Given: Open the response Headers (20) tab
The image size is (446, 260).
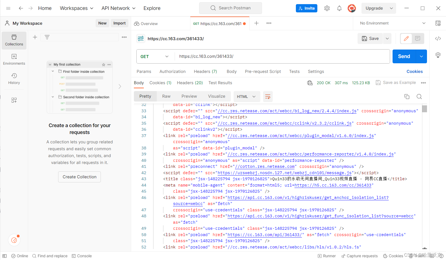Looking at the screenshot, I should (x=190, y=83).
